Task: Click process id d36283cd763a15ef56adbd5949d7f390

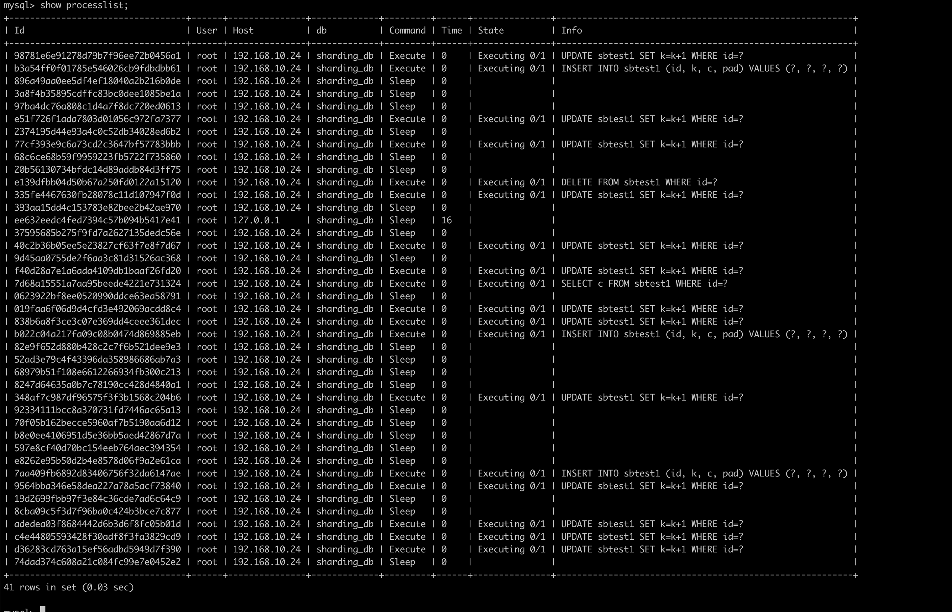Action: pos(98,549)
